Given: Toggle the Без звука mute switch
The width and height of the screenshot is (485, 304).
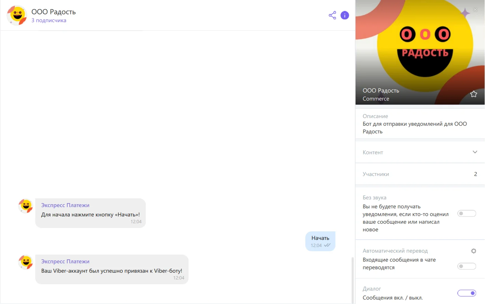Looking at the screenshot, I should point(467,213).
